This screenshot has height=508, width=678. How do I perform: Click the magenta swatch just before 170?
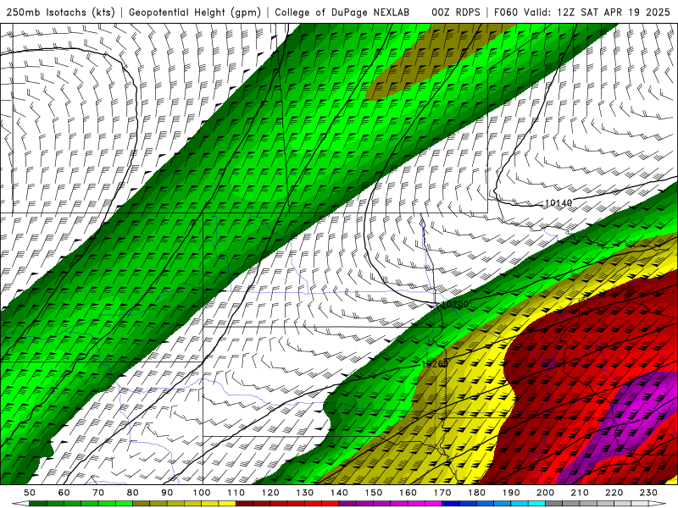[433, 503]
